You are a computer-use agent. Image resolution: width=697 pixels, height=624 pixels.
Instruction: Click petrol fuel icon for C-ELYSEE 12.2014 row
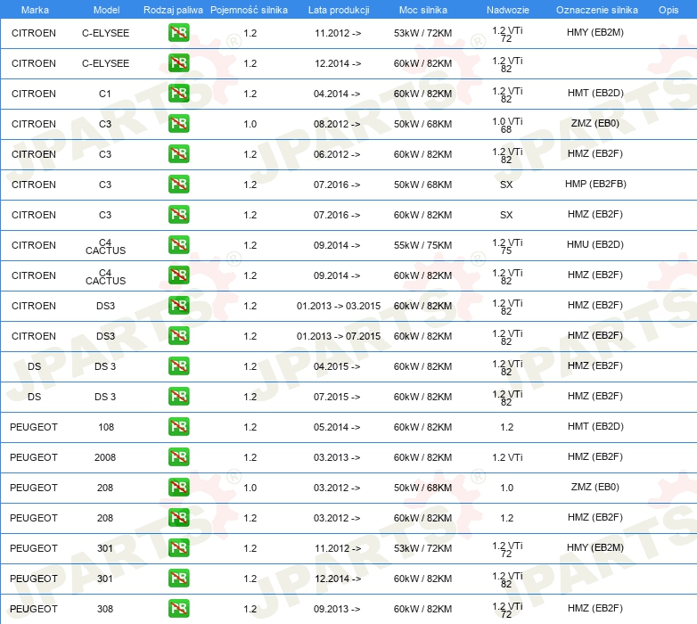(178, 63)
